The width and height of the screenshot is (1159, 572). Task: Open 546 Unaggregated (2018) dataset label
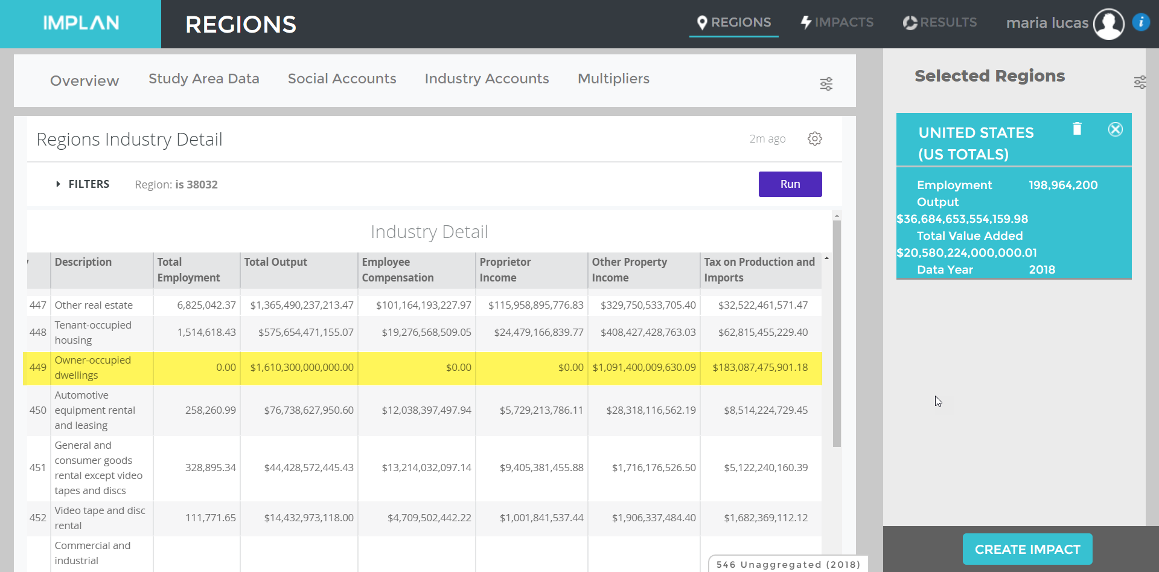point(788,564)
